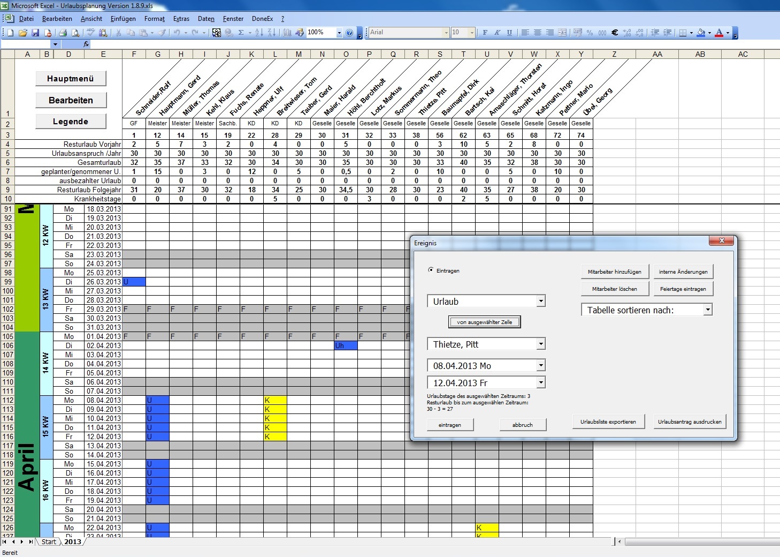Open the Thietze, Pitt employee dropdown
The height and width of the screenshot is (557, 780).
[541, 344]
